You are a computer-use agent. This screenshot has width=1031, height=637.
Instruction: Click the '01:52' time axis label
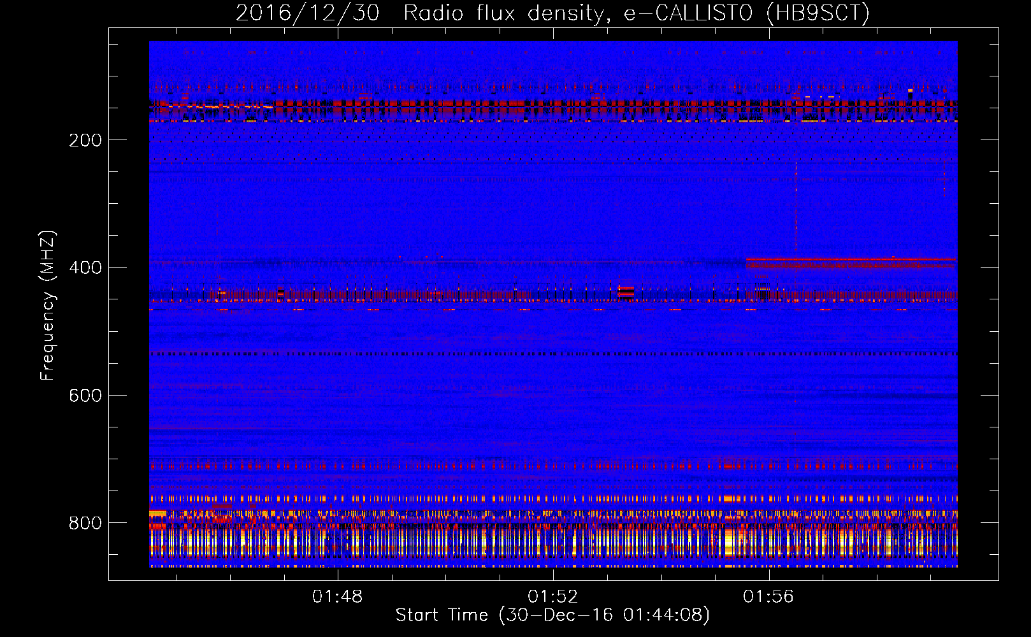pos(552,596)
